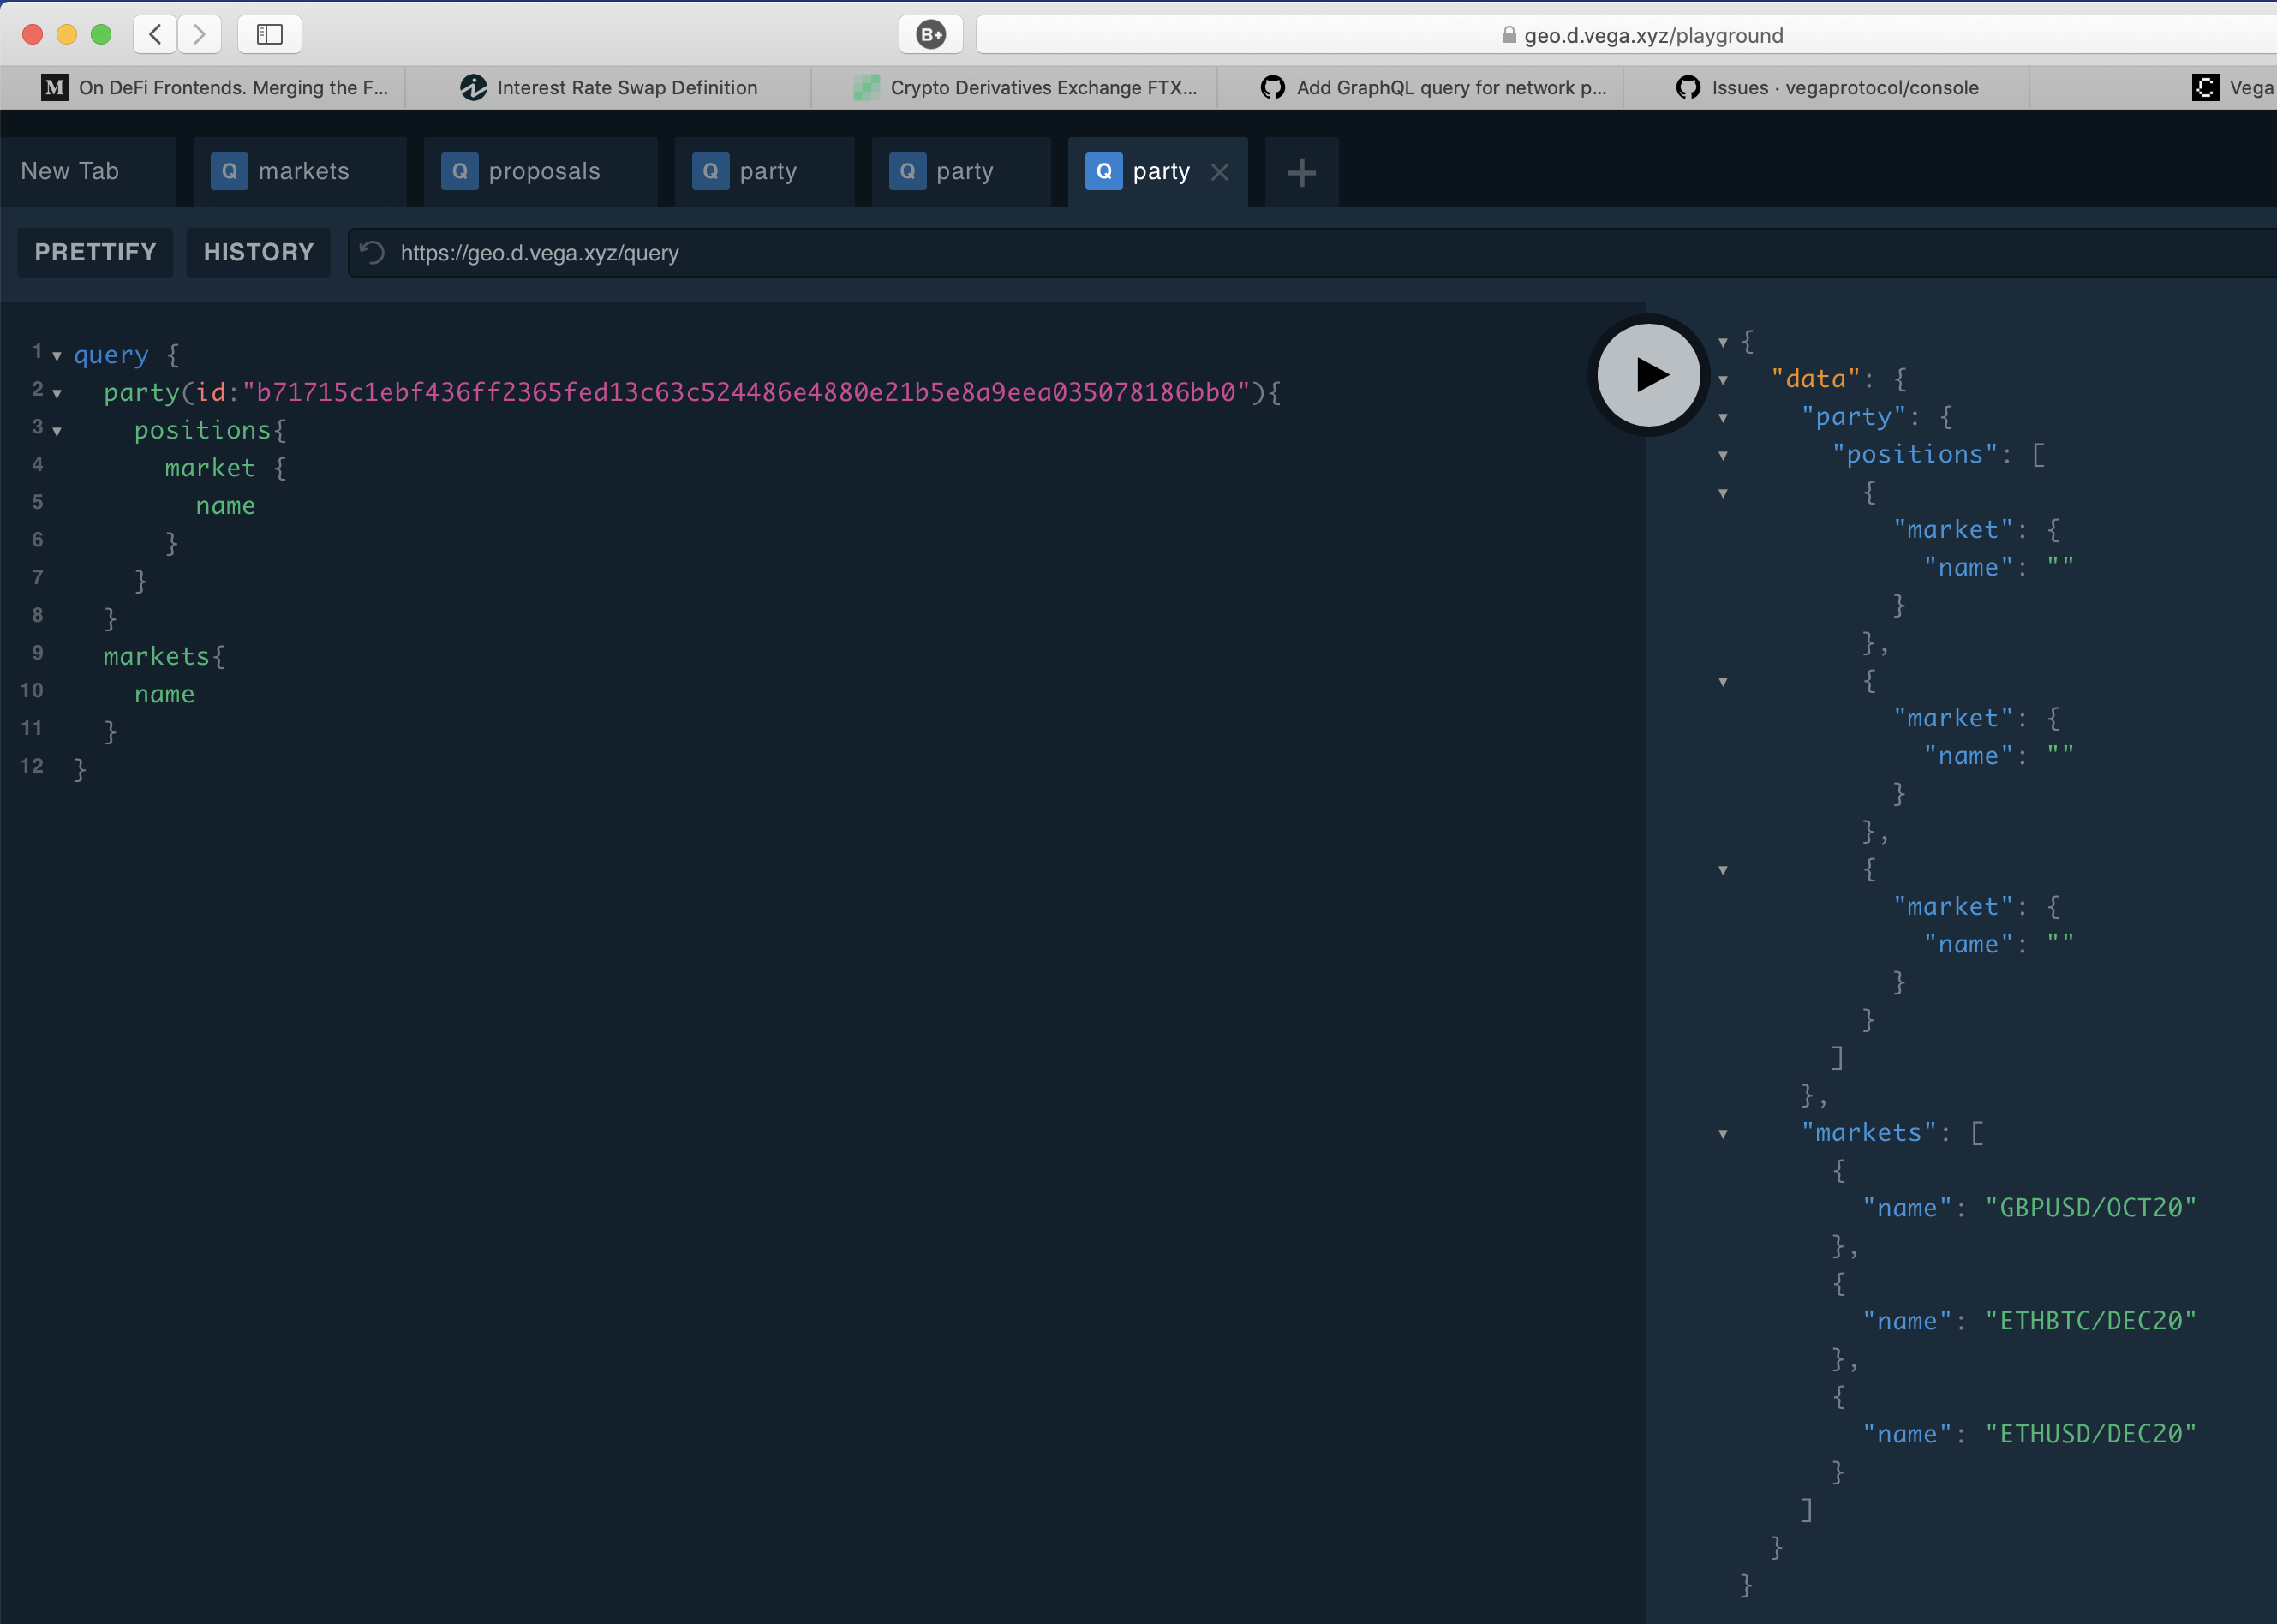Collapse the data object with its disclosure triangle
The image size is (2277, 1624).
coord(1723,380)
